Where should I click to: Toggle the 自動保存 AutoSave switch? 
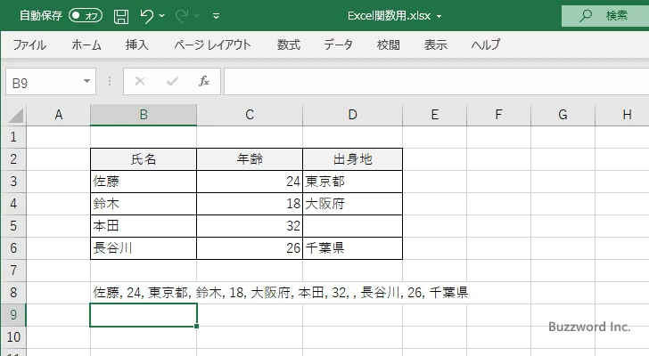pos(86,16)
